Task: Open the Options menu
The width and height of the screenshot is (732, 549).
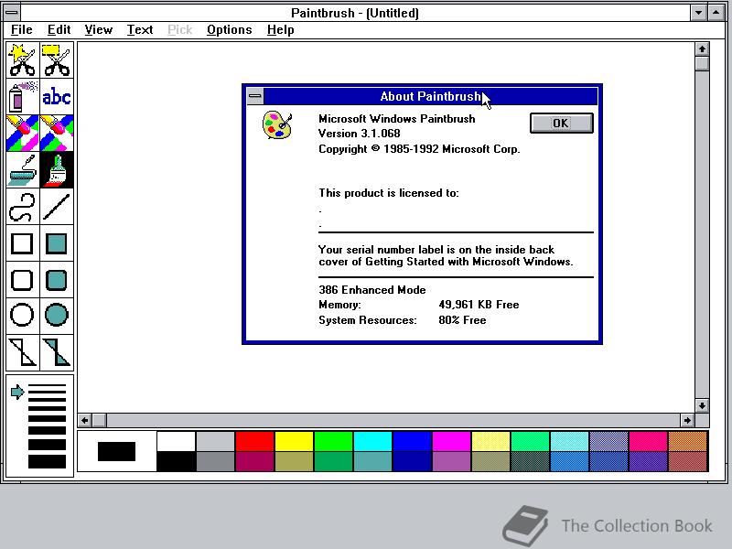Action: (230, 30)
